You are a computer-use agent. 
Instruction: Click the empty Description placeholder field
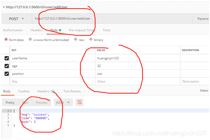(195, 81)
